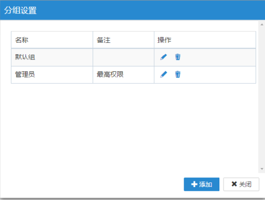
Task: Click the 备注 column header
Action: click(x=123, y=40)
